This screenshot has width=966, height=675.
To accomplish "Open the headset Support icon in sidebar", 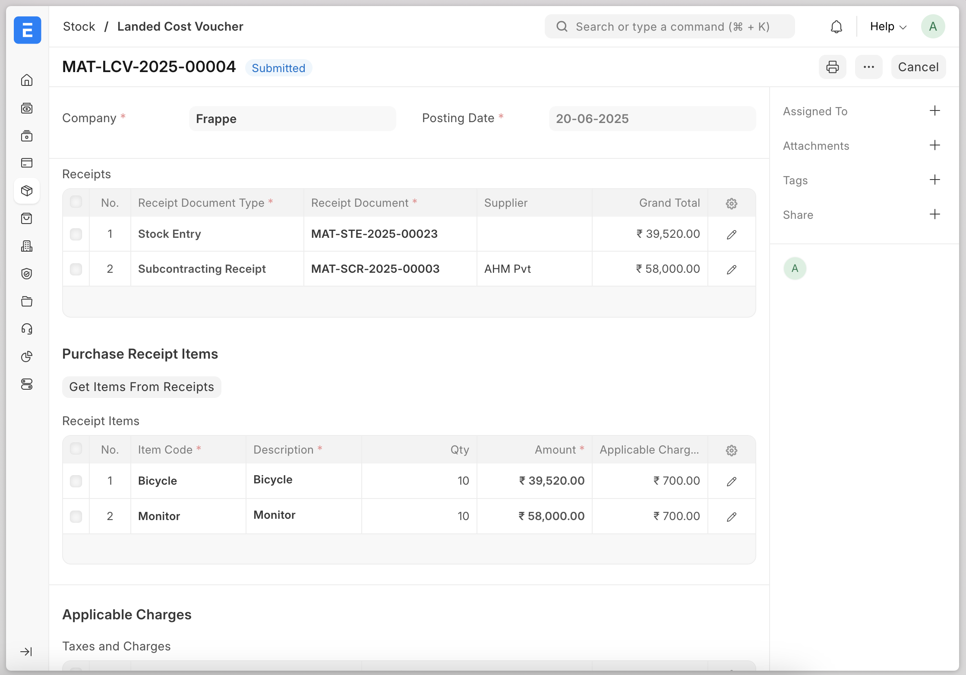I will coord(27,329).
